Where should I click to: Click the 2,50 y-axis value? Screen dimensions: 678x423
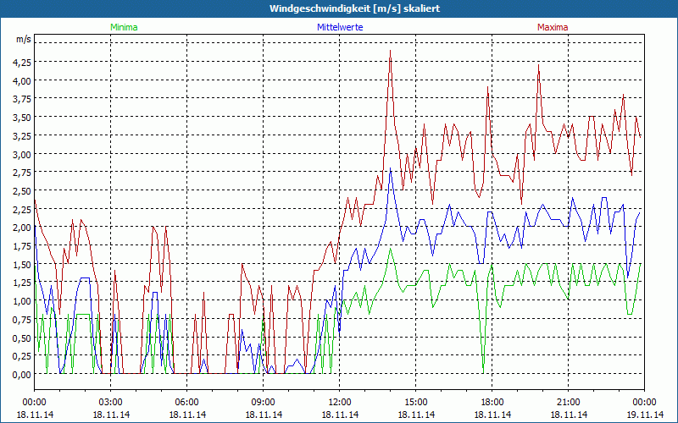[x=22, y=191]
